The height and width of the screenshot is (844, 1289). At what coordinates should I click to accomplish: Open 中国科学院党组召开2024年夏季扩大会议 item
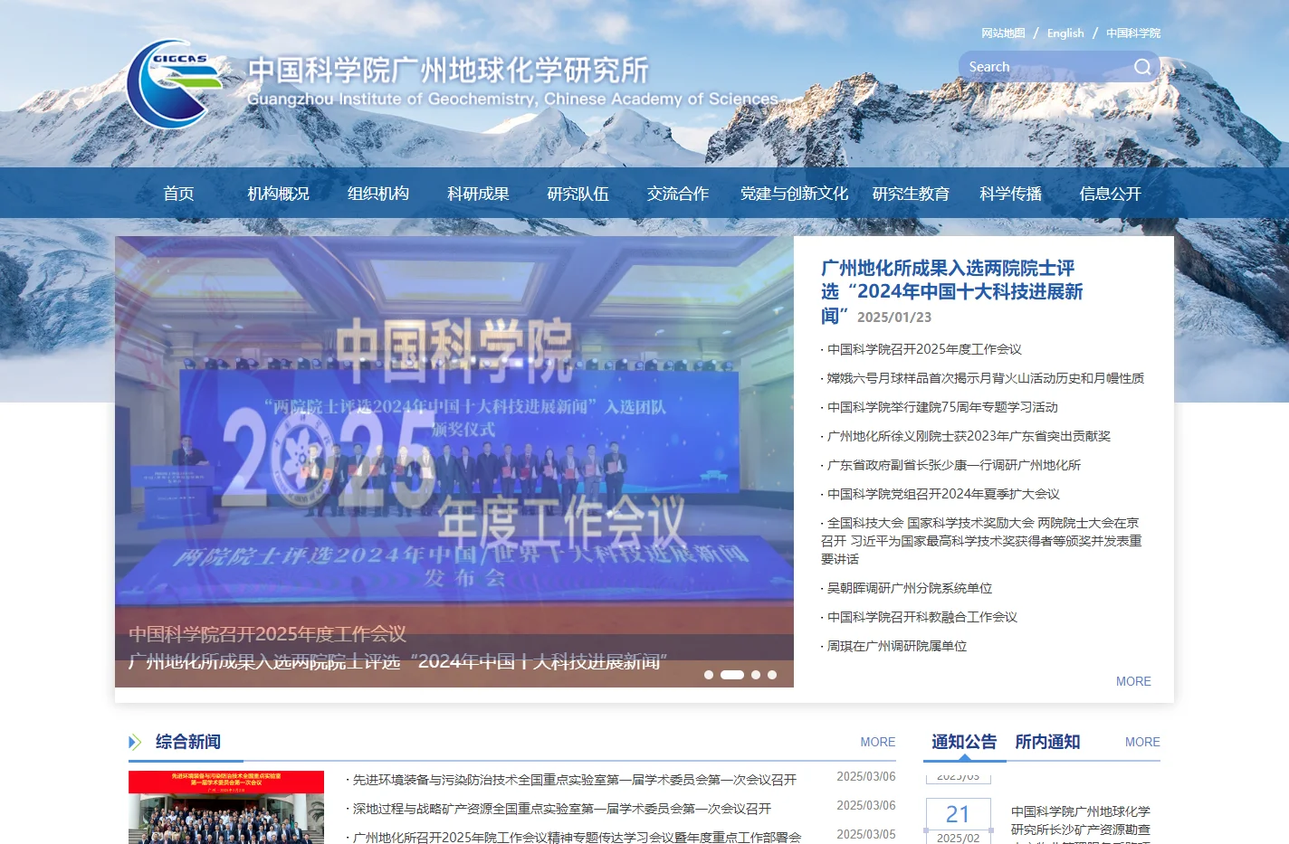(x=943, y=494)
